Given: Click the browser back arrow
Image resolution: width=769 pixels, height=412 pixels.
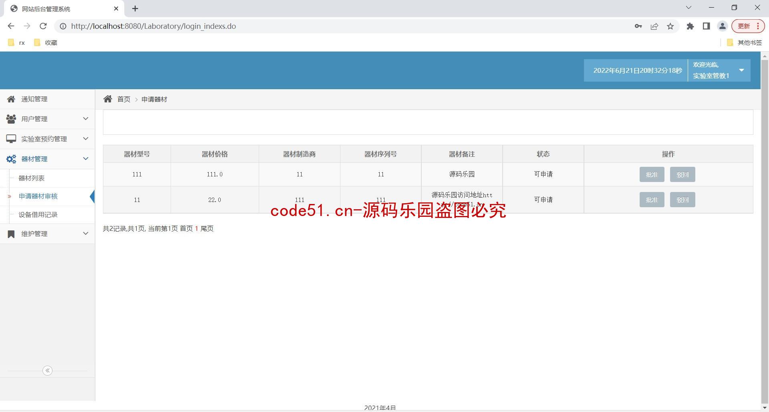Looking at the screenshot, I should [x=11, y=26].
